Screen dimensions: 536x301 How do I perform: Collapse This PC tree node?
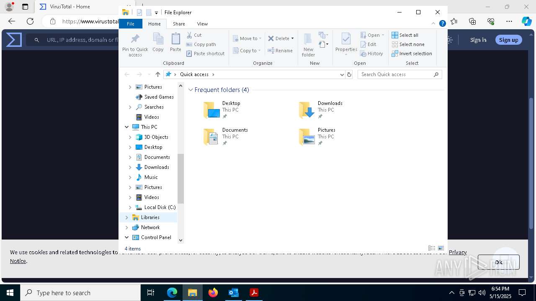(127, 127)
